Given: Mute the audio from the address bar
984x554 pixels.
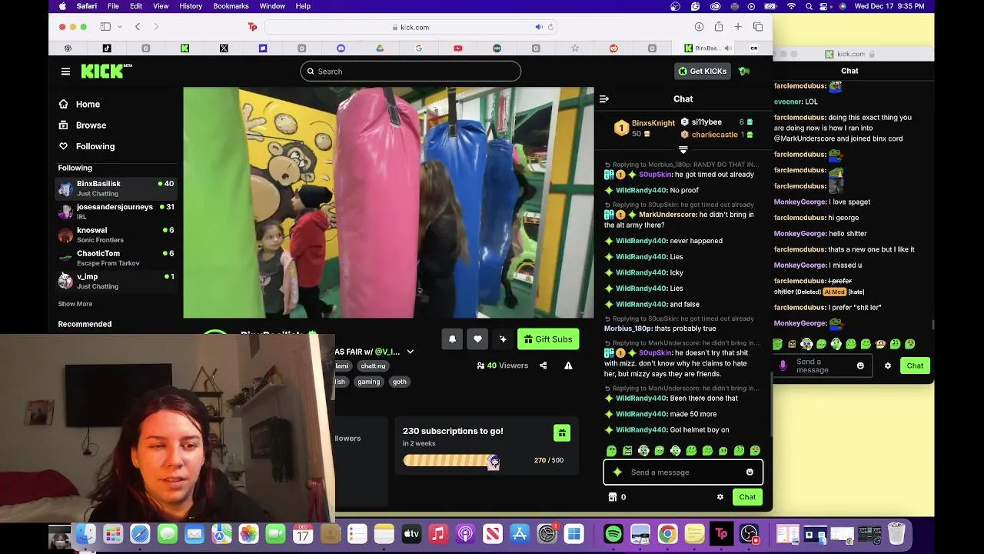Looking at the screenshot, I should pos(539,27).
